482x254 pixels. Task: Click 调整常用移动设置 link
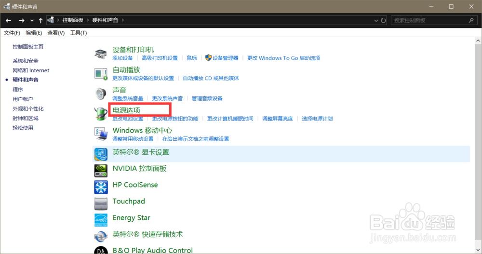pos(133,139)
